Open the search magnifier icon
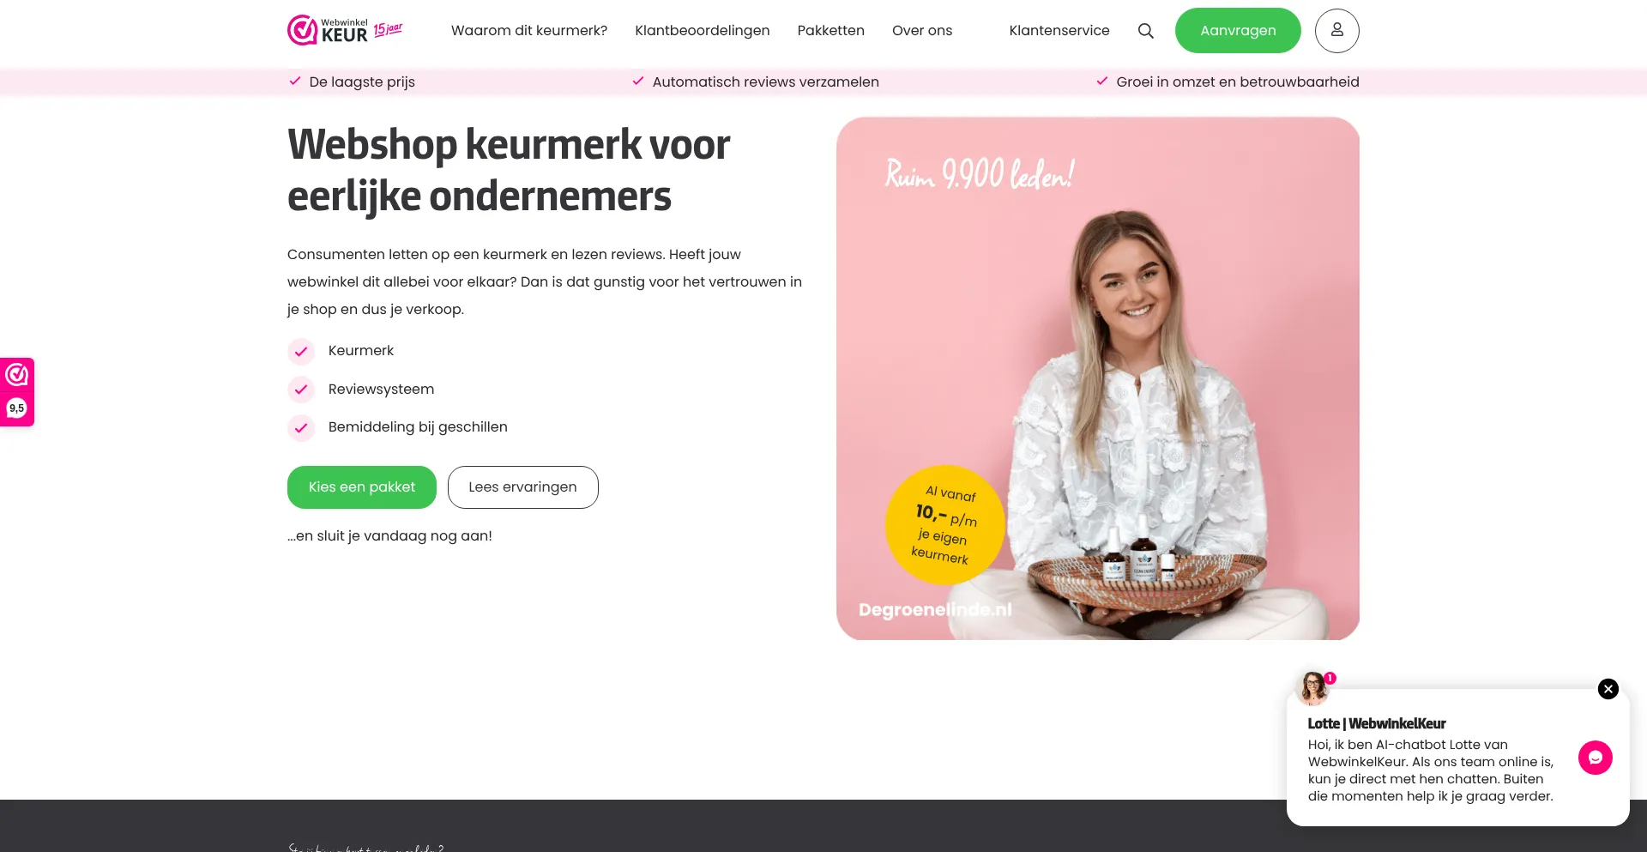This screenshot has width=1647, height=852. pos(1146,31)
